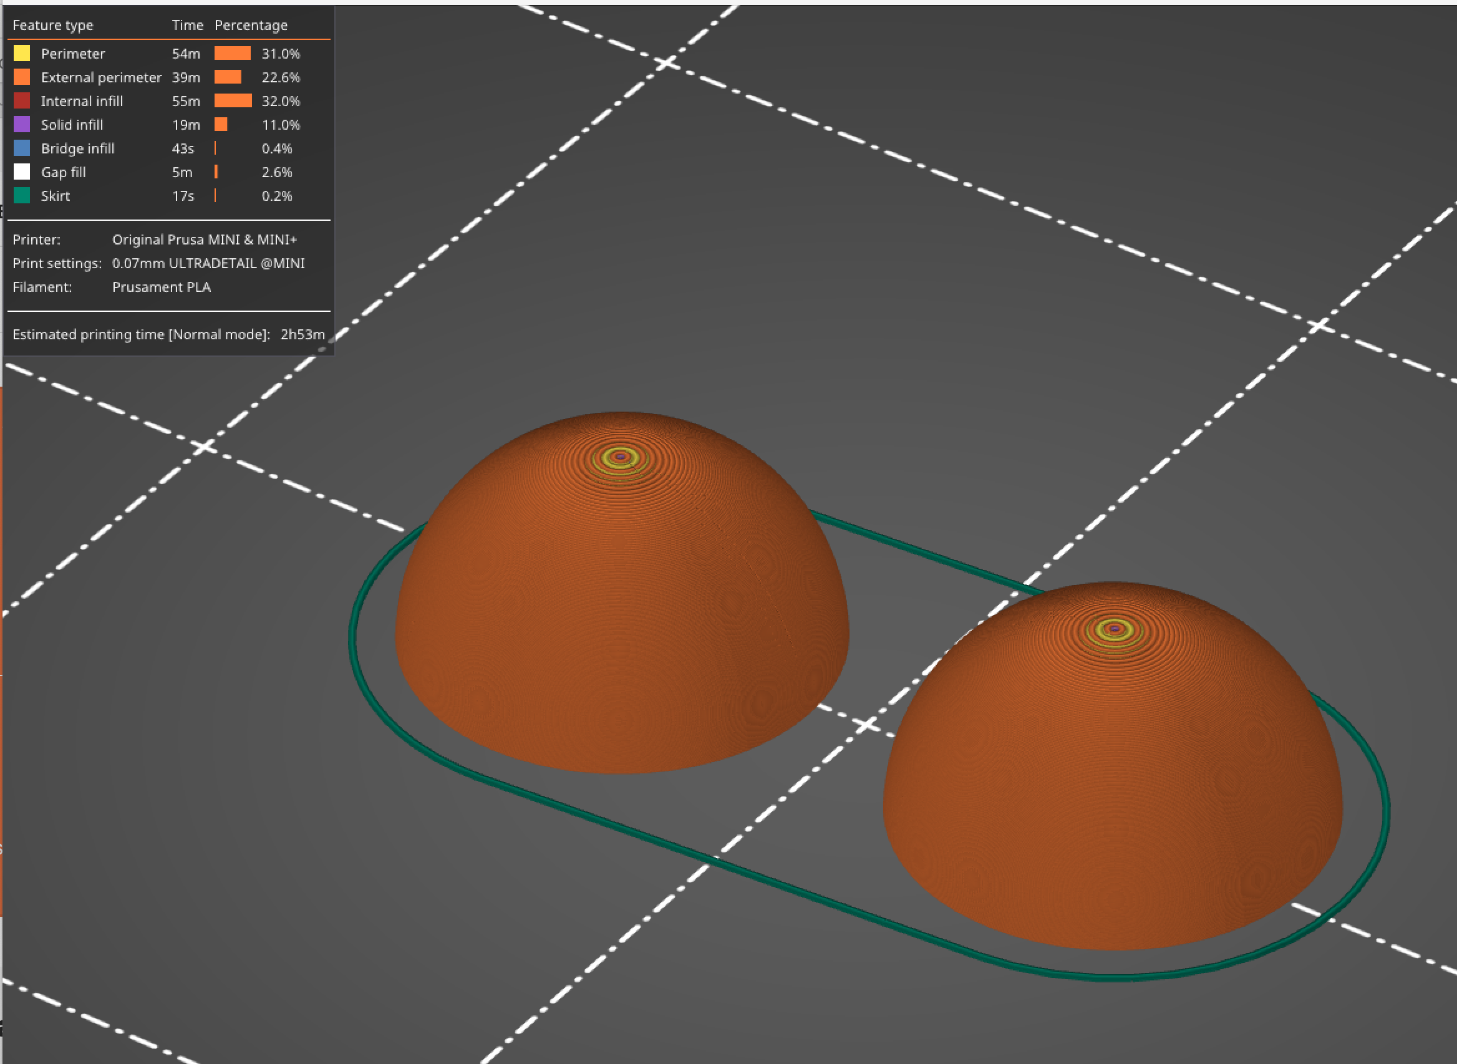Click the white Gap fill swatch

coord(22,172)
